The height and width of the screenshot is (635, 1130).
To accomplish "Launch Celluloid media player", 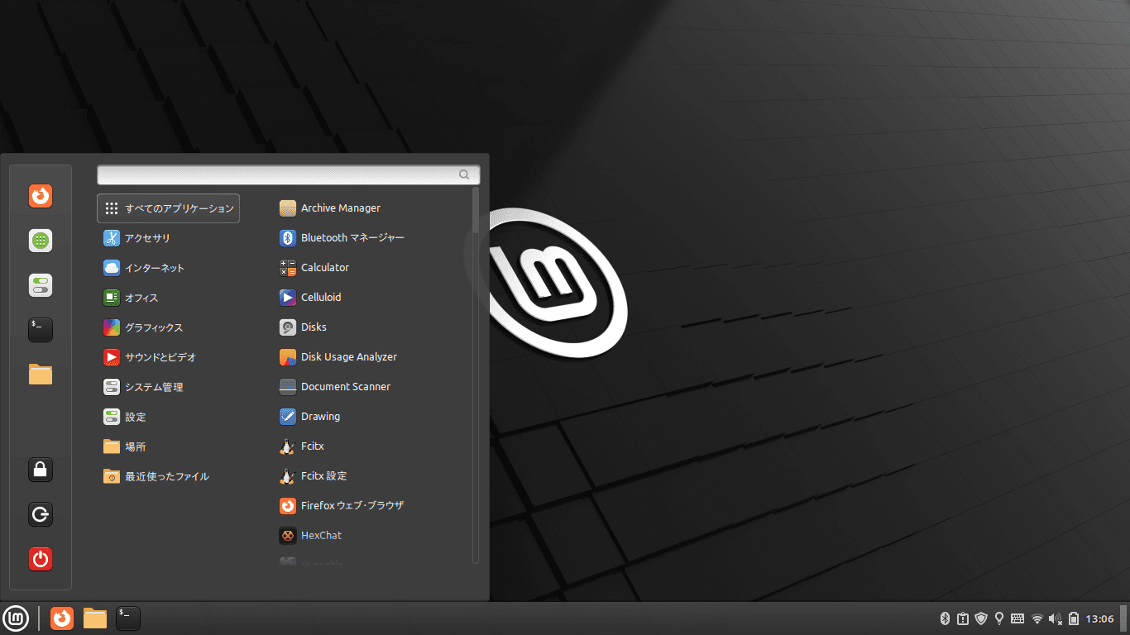I will coord(372,298).
